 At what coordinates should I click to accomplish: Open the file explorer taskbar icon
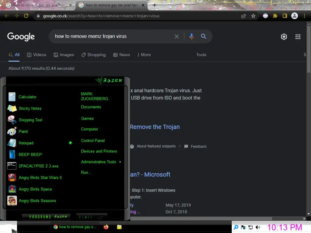pos(119,227)
